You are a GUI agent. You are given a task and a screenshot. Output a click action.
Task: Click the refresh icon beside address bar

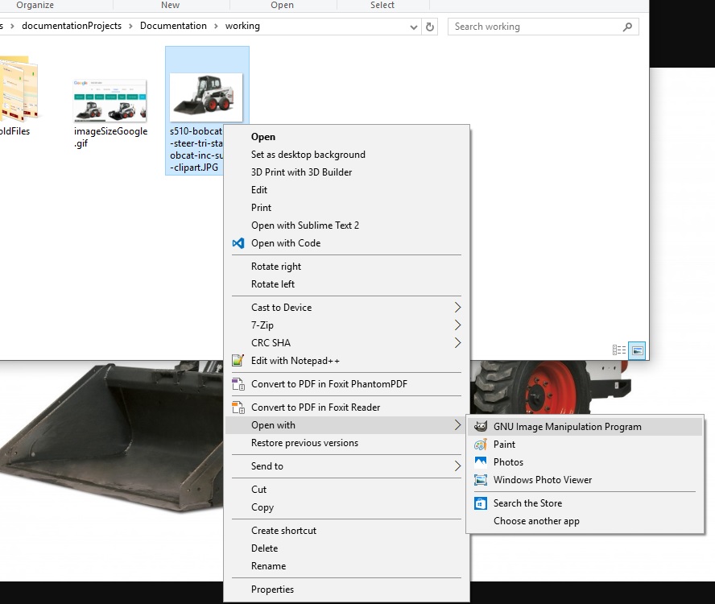429,27
